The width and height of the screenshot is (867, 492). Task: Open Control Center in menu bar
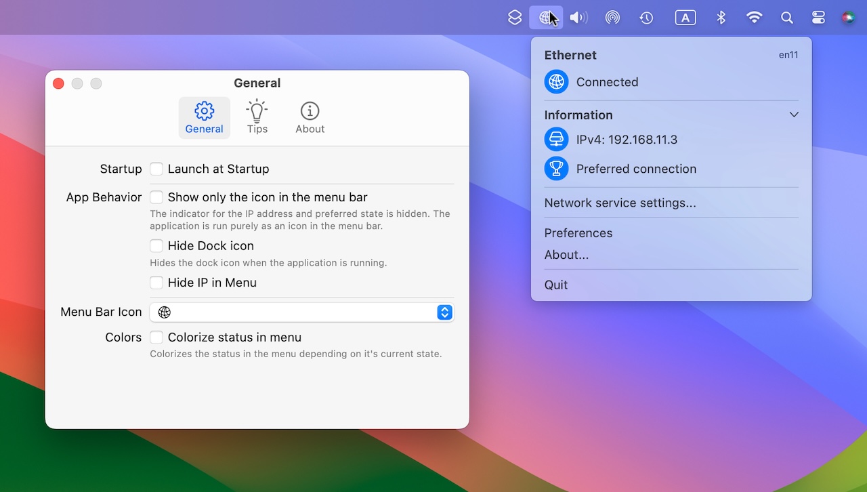click(x=818, y=18)
